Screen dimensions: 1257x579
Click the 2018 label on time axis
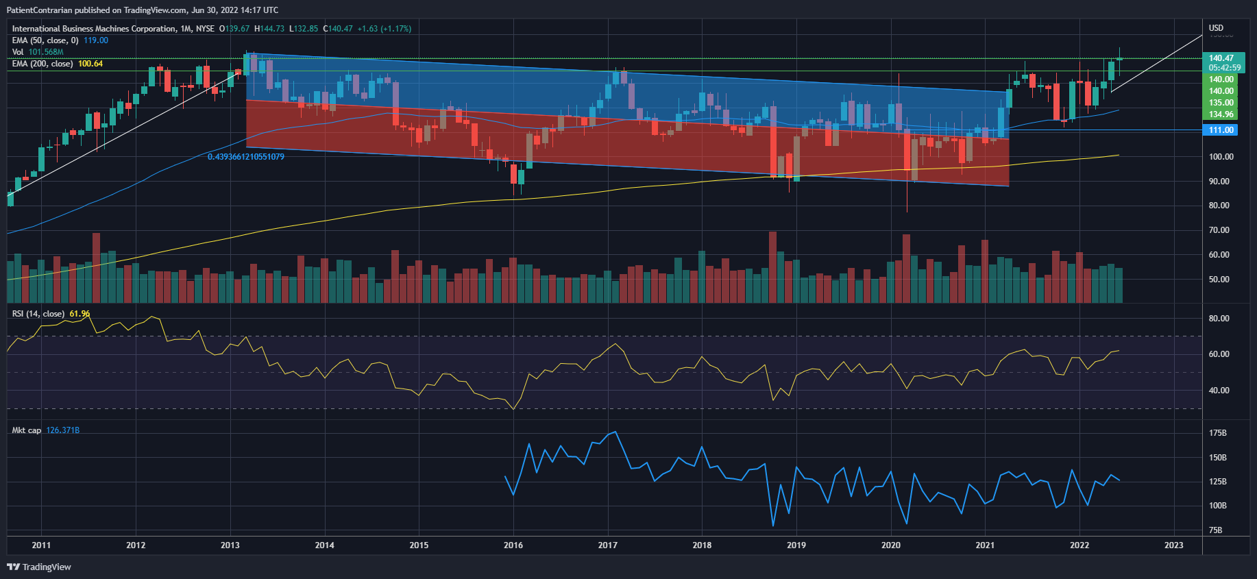(x=702, y=545)
